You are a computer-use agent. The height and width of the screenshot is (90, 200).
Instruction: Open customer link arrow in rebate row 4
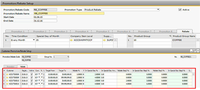pyautogui.click(x=7, y=84)
